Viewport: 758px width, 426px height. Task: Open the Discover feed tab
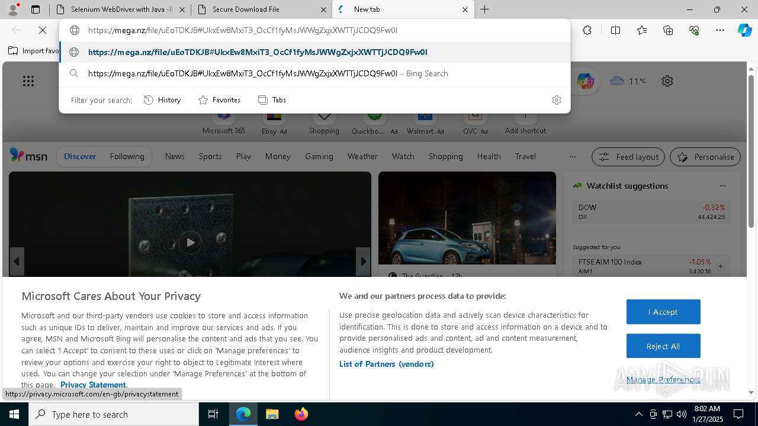click(x=80, y=156)
